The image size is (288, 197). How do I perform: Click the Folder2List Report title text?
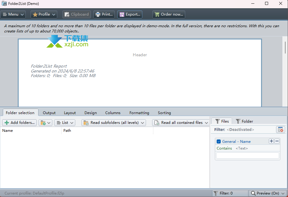tap(49, 66)
